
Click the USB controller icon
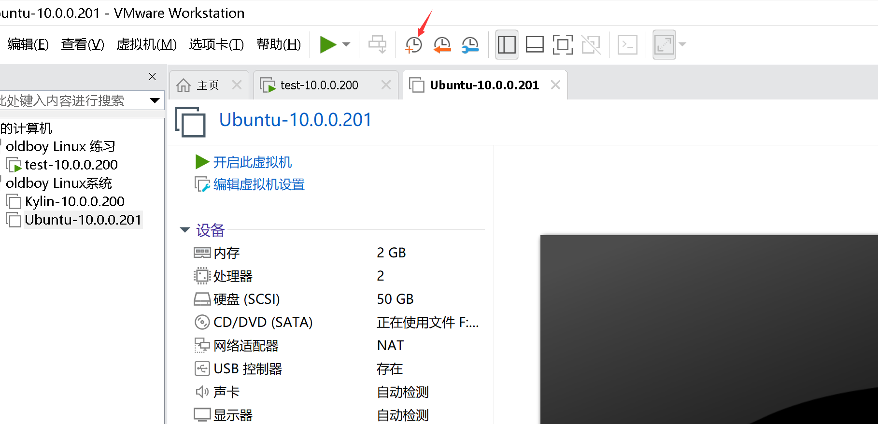pyautogui.click(x=202, y=368)
